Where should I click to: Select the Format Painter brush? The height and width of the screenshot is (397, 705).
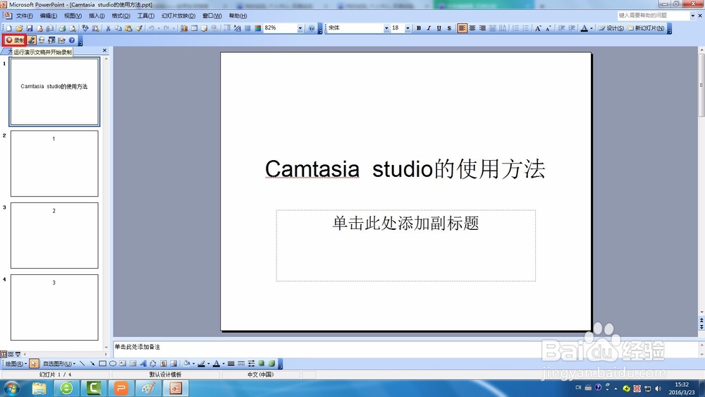click(139, 28)
